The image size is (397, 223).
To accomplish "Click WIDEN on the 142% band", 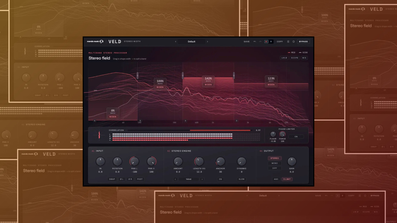I will [208, 85].
